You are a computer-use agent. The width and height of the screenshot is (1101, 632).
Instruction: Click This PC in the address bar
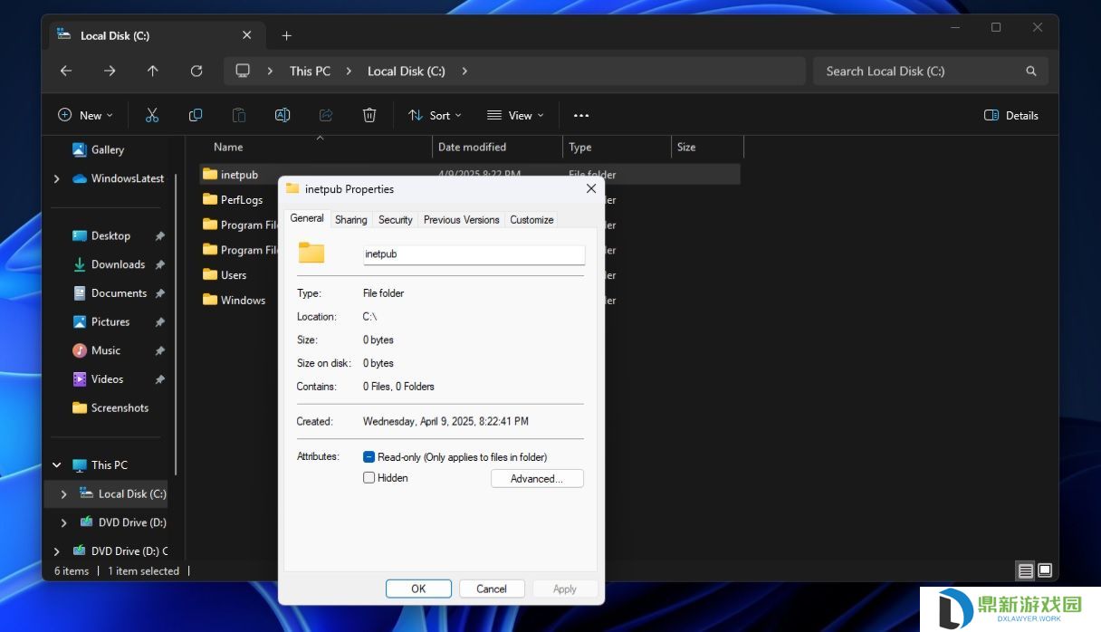310,71
